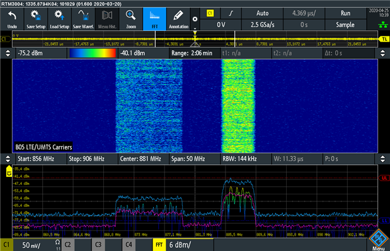390x251 pixels.
Task: Click the spectrogram color gradient bar
Action: tap(93, 53)
